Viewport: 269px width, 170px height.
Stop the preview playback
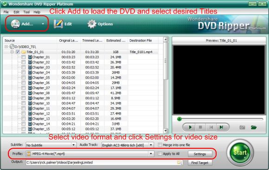[200, 127]
